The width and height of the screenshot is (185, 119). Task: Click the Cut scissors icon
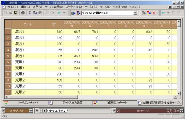click(x=30, y=13)
